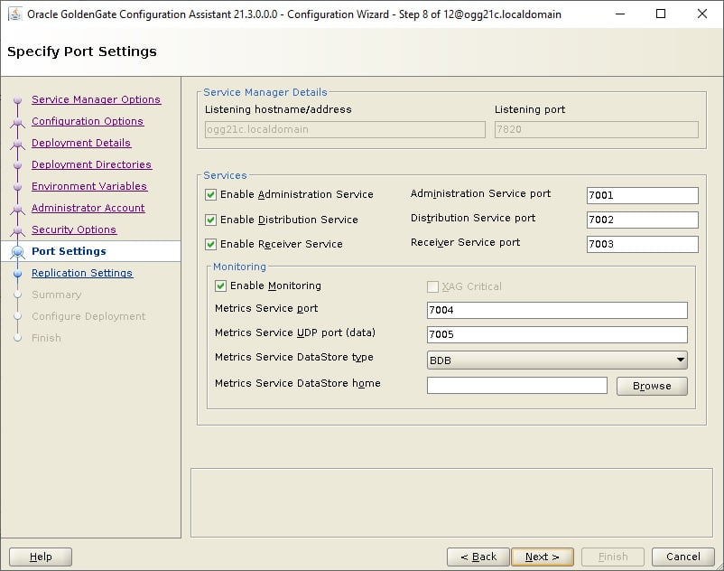Click the 'Specify Port Settings' heading

click(x=82, y=51)
